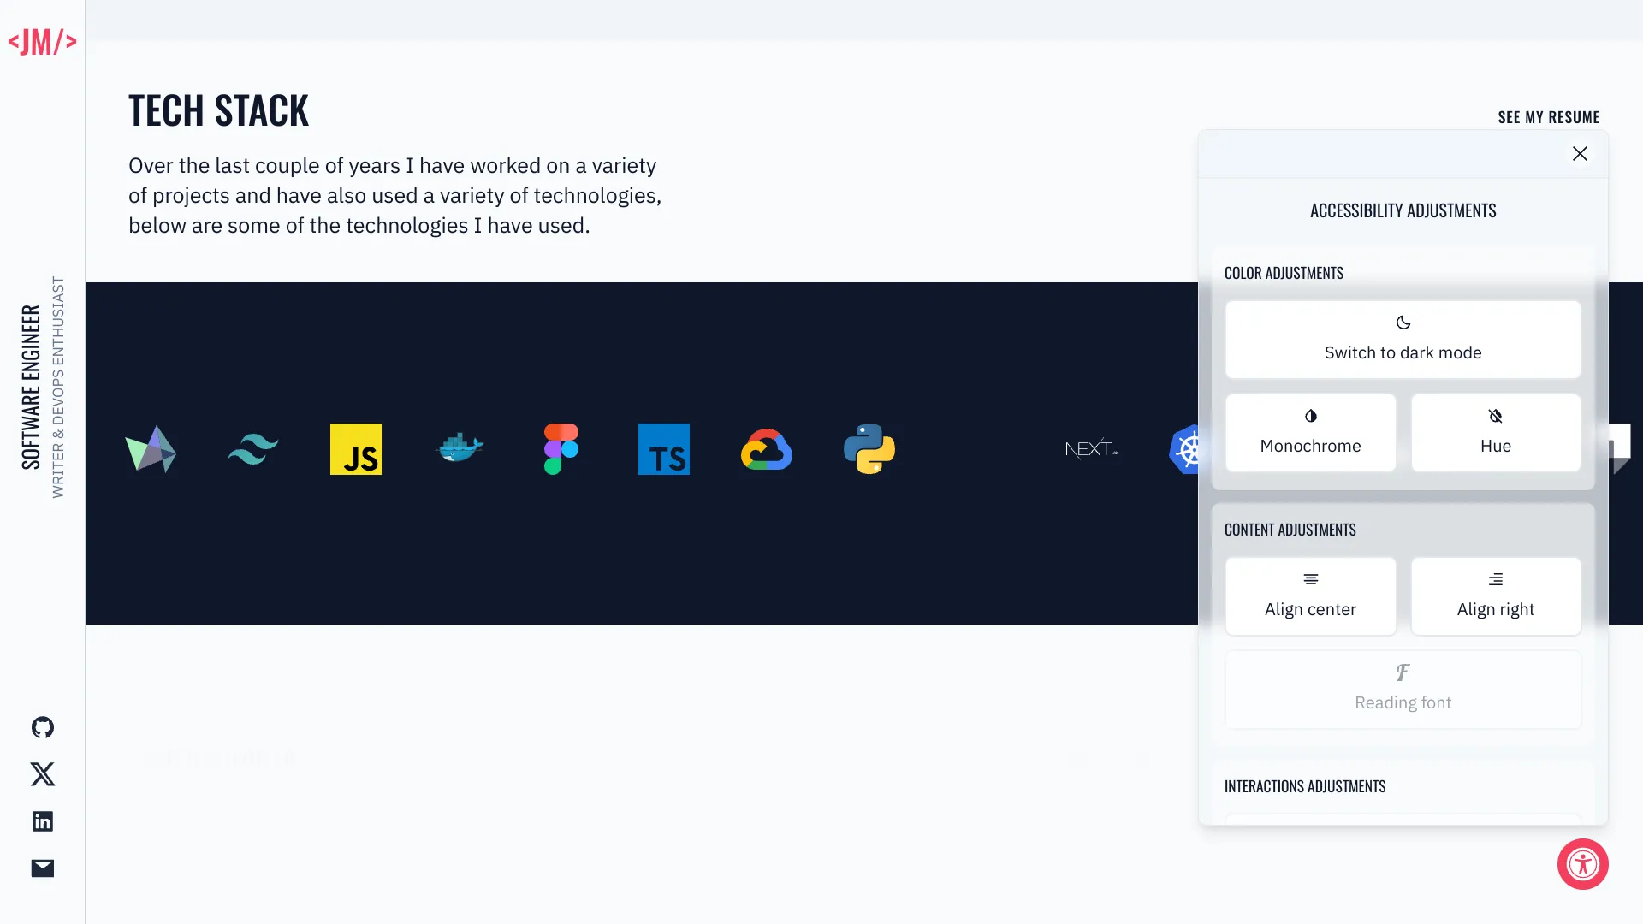
Task: Click the Python technology icon
Action: pos(870,449)
